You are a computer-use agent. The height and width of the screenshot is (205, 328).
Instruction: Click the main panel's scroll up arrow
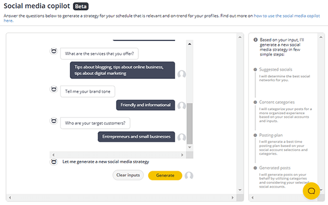coord(240,37)
